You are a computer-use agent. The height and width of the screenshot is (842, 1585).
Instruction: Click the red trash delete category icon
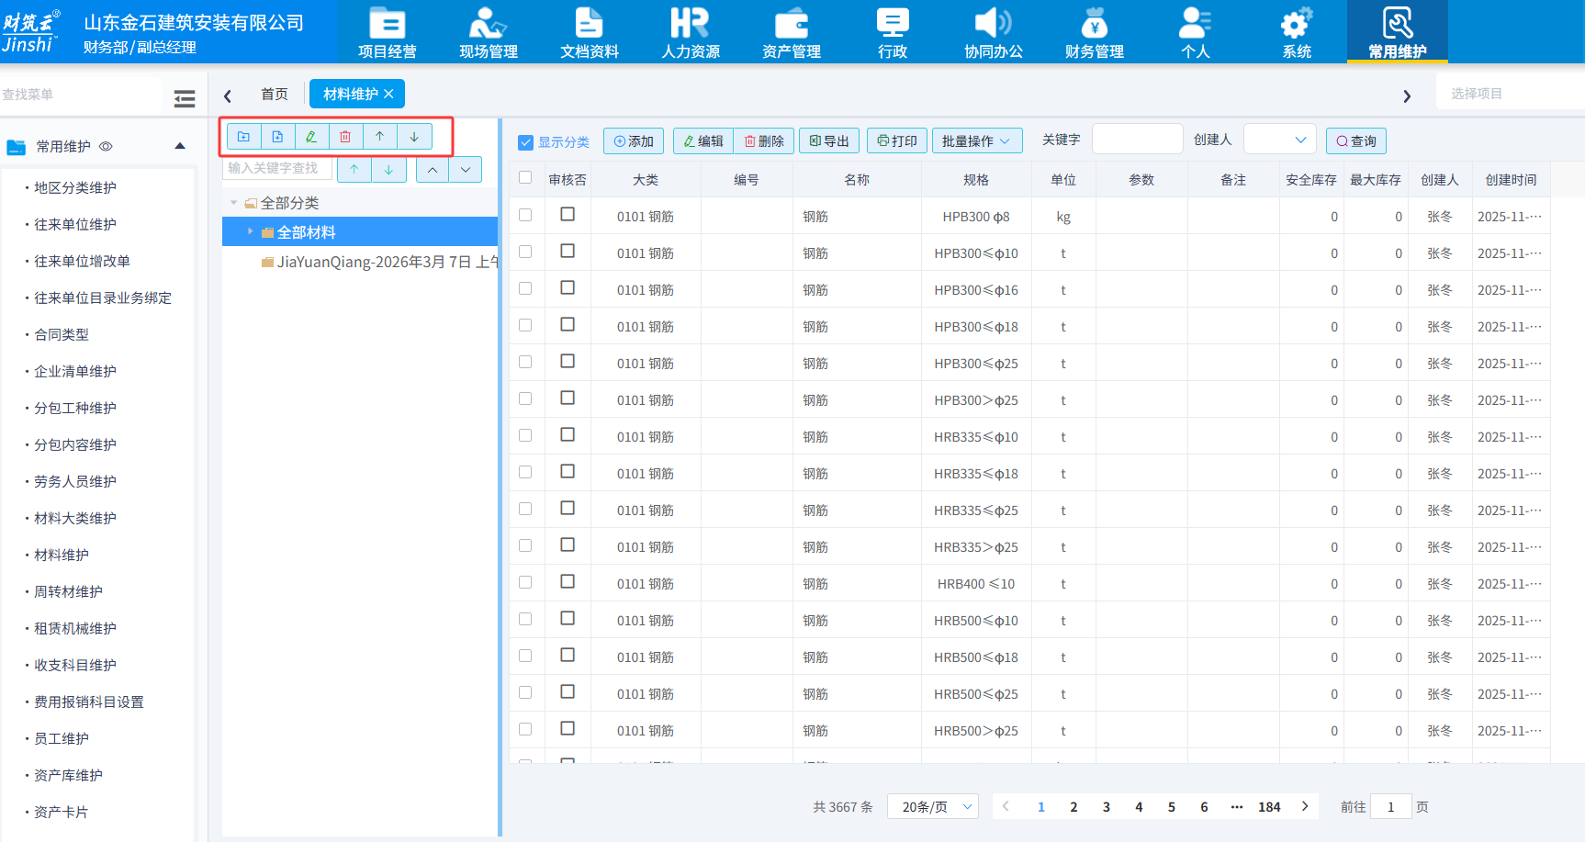point(345,137)
